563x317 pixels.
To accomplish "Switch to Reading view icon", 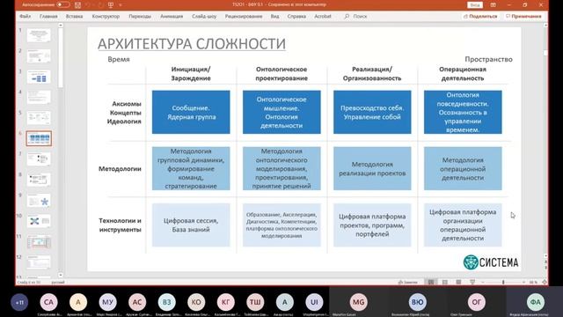I will click(458, 283).
